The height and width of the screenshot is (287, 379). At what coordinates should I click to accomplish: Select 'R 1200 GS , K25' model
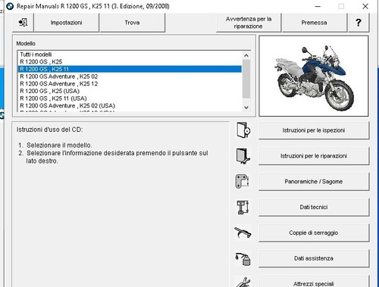(130, 62)
